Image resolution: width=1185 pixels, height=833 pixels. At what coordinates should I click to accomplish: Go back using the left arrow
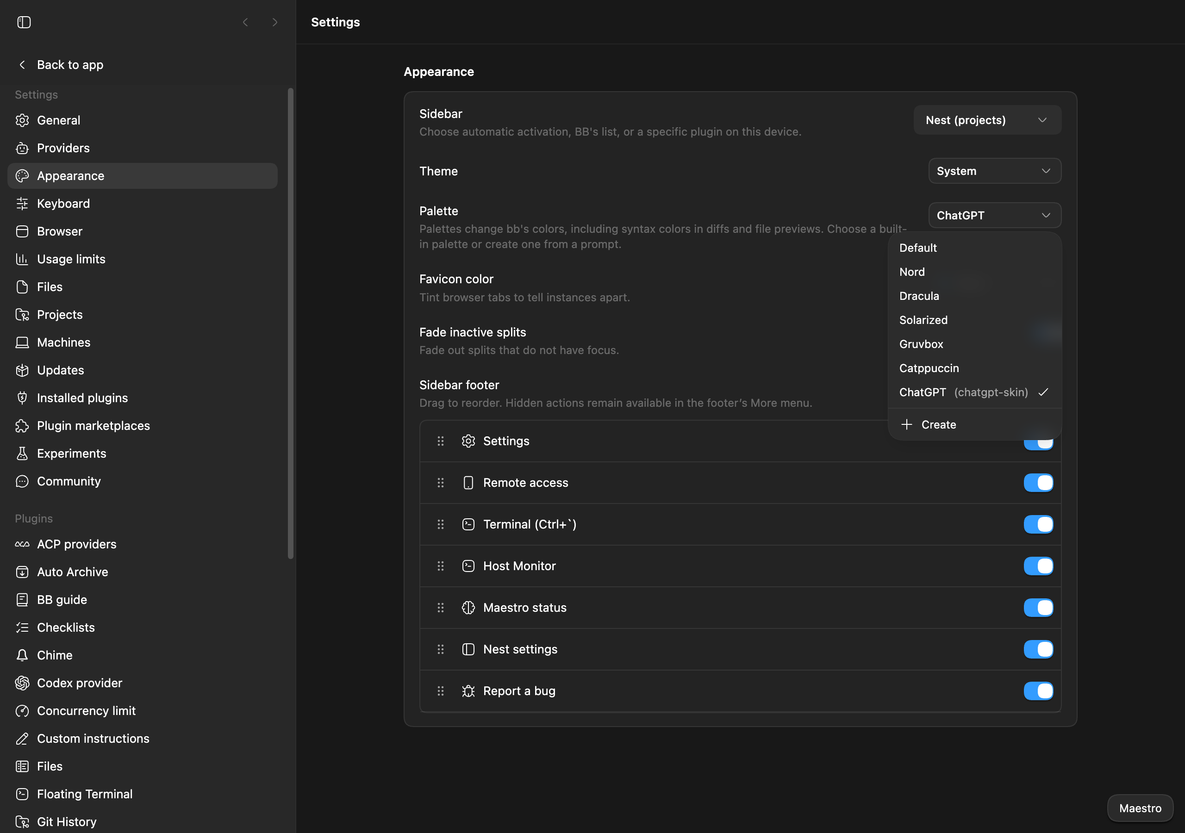coord(246,22)
